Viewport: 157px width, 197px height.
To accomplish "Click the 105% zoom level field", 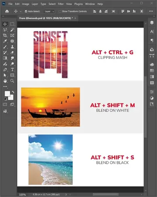I will pyautogui.click(x=22, y=194).
